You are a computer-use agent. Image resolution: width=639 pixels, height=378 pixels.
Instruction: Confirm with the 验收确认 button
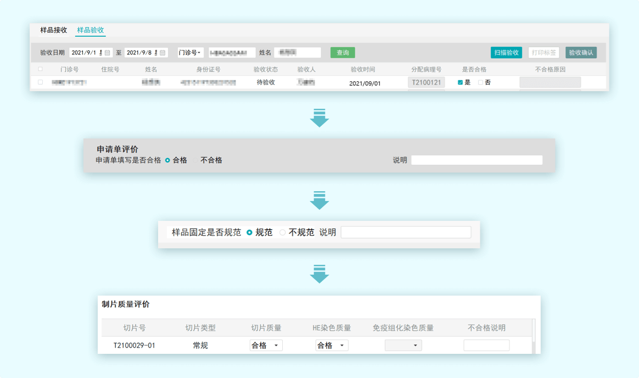(581, 53)
